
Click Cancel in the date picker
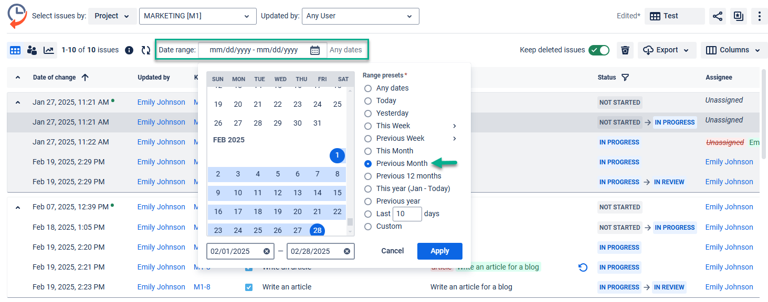[x=392, y=251]
